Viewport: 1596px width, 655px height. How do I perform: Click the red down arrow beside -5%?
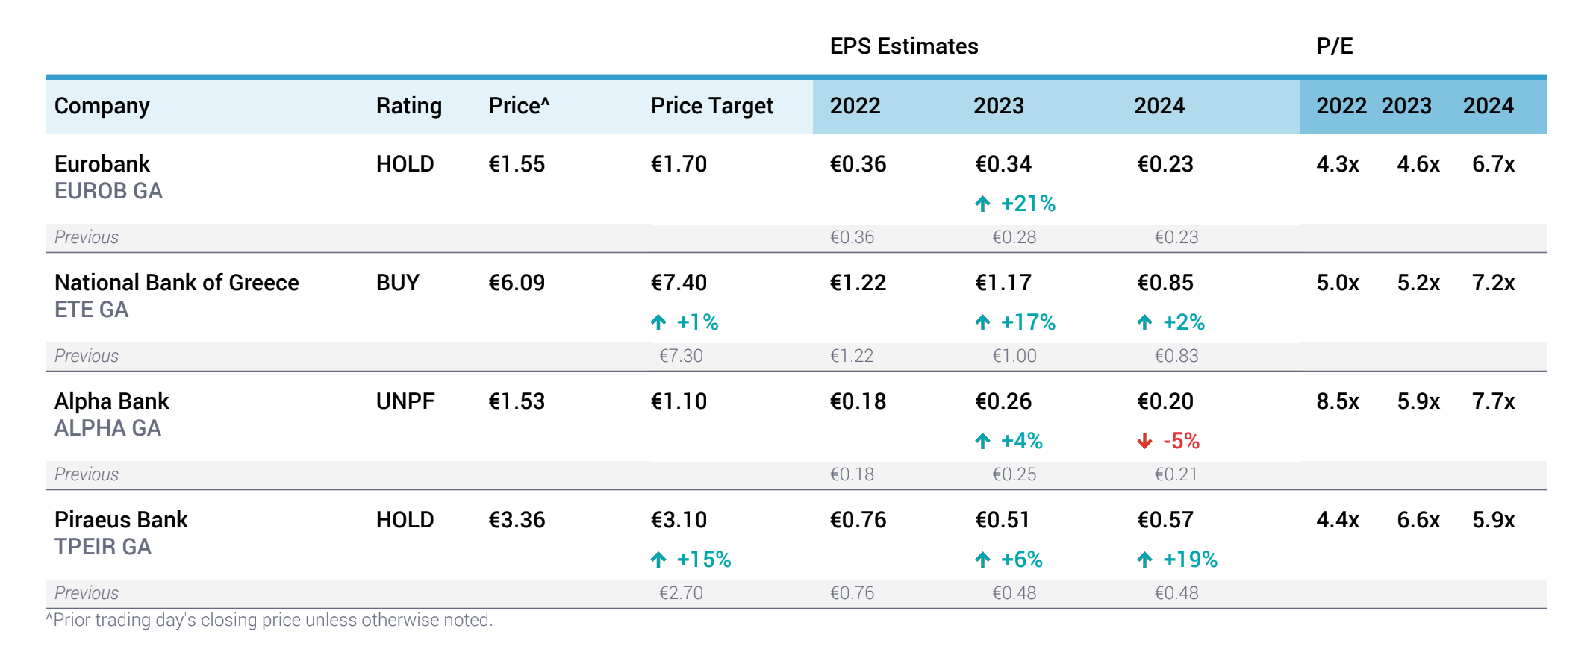(1144, 441)
